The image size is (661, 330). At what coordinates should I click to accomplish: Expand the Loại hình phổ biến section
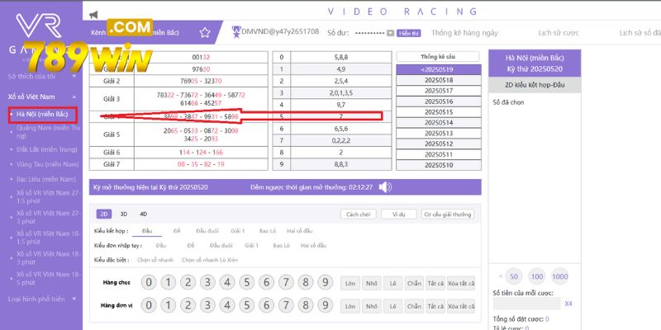[x=74, y=299]
